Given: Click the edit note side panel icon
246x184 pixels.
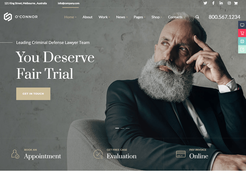Looking at the screenshot, I should pyautogui.click(x=242, y=49).
